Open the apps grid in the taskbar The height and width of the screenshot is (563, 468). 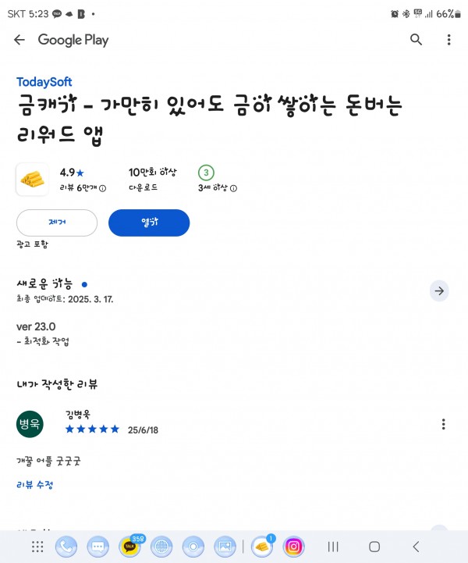[x=37, y=547]
